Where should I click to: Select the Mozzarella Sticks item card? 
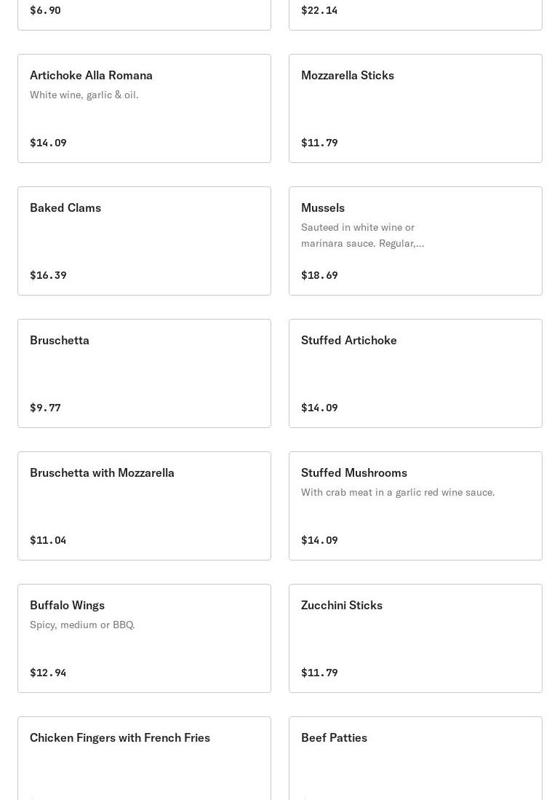[x=415, y=108]
